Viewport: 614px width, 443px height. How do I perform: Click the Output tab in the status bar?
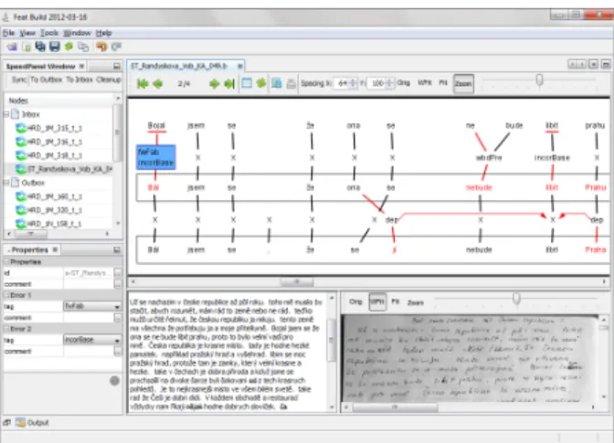pos(33,422)
